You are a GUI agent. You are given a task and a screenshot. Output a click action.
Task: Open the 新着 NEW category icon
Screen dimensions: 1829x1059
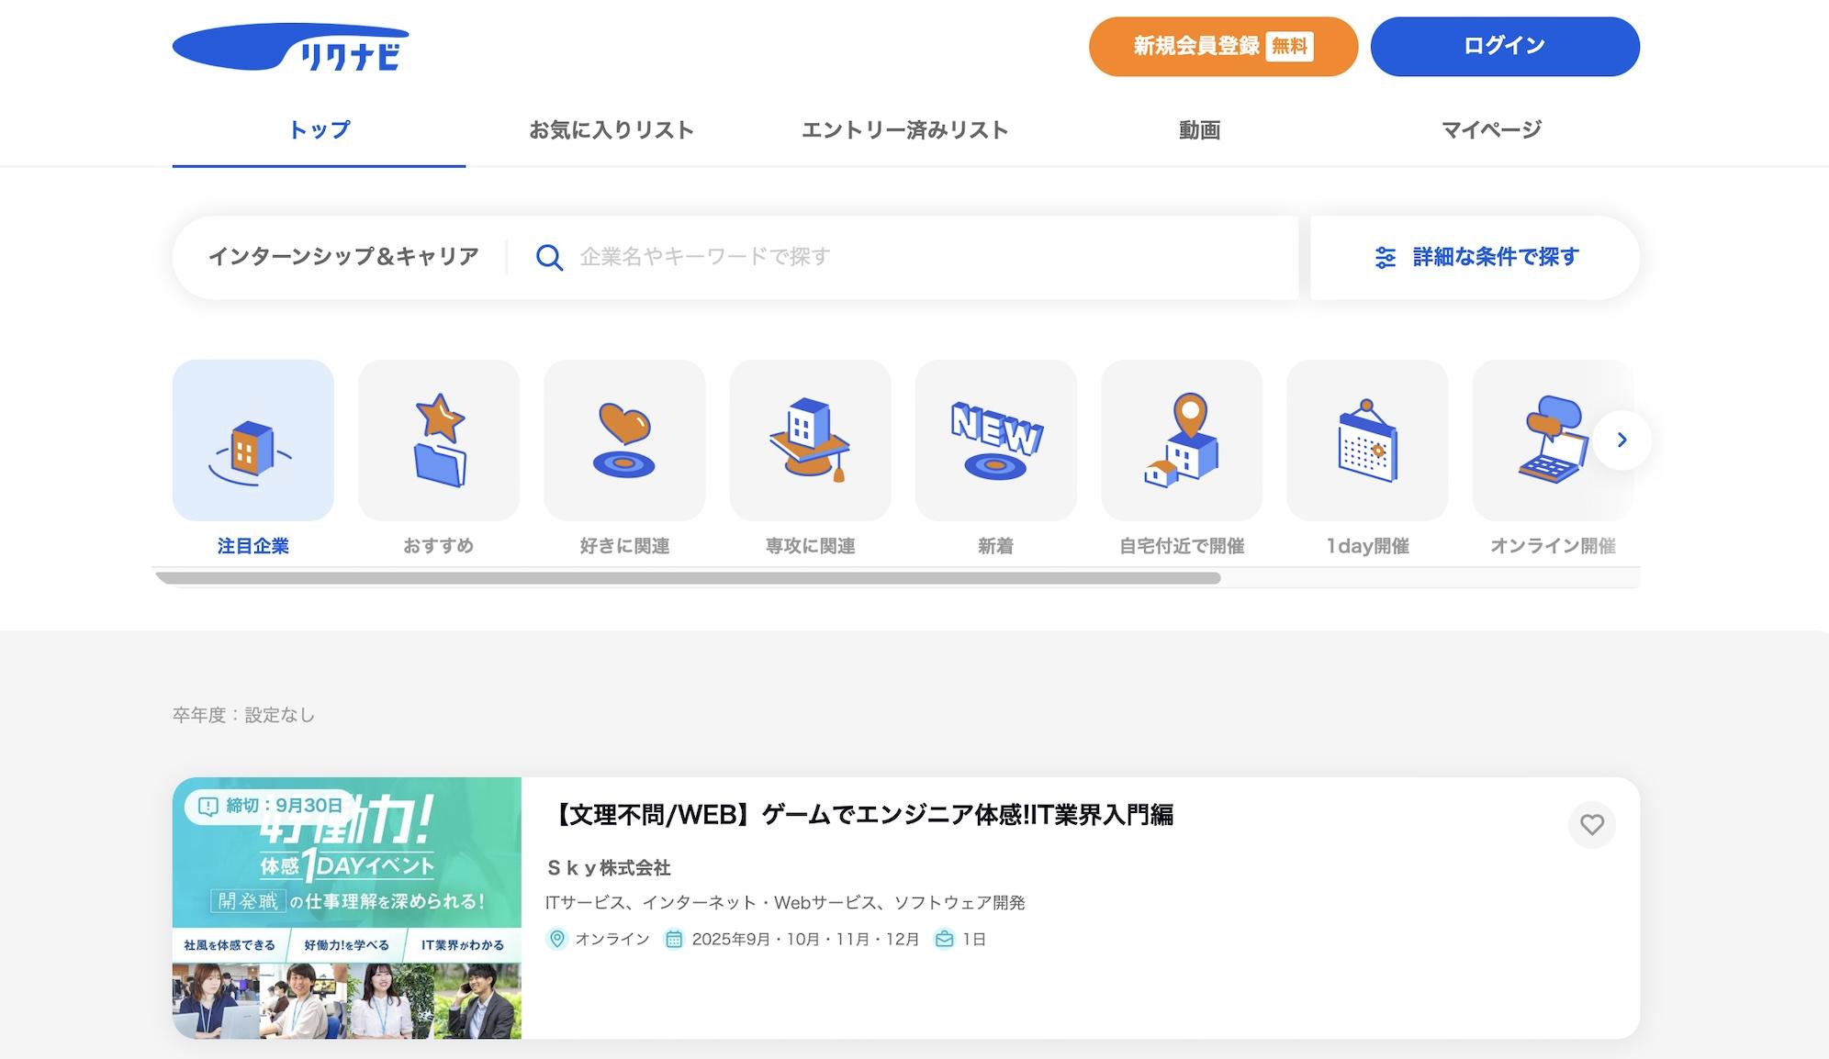point(995,440)
